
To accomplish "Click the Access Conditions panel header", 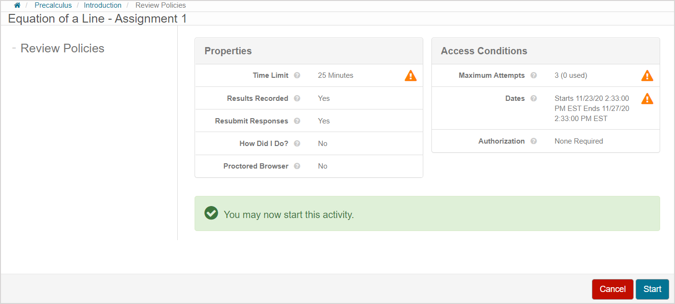I will [484, 51].
